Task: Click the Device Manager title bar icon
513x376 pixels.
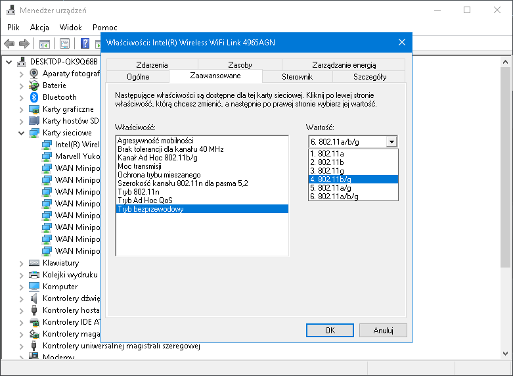Action: click(11, 10)
